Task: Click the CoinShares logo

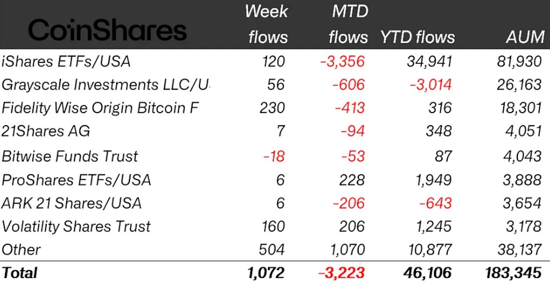Action: [107, 30]
